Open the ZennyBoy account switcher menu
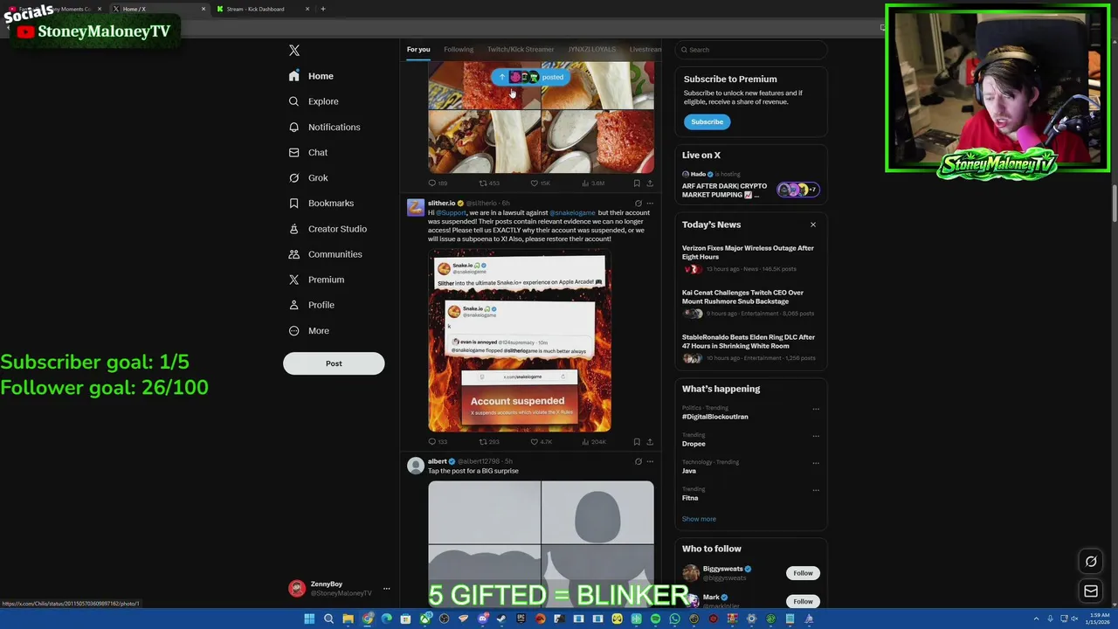The height and width of the screenshot is (629, 1118). (x=339, y=589)
